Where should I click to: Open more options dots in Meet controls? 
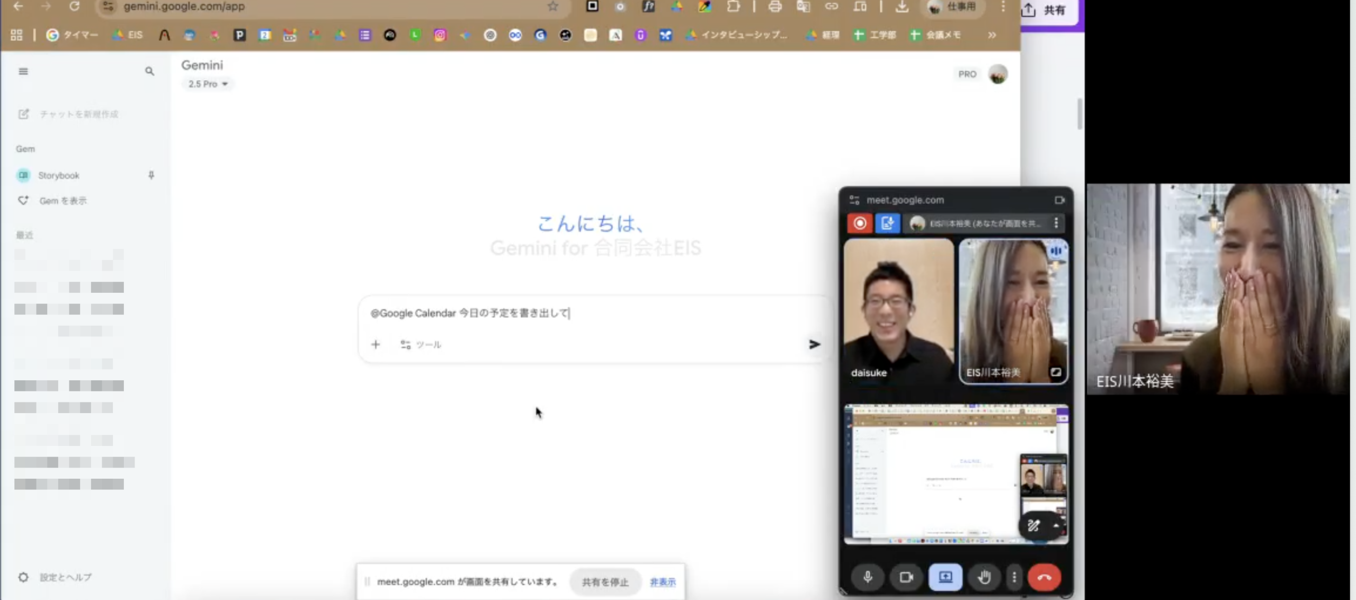click(1014, 577)
